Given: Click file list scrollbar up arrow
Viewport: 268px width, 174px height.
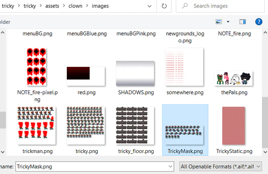Looking at the screenshot, I should coord(265,32).
